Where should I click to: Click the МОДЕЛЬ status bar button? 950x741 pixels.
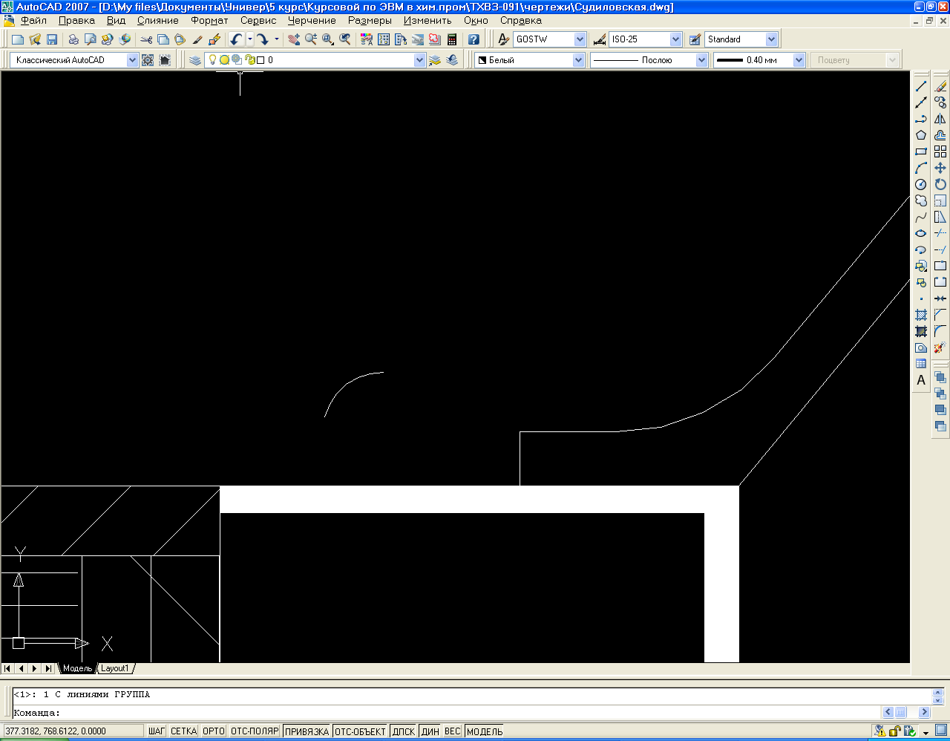pyautogui.click(x=485, y=731)
